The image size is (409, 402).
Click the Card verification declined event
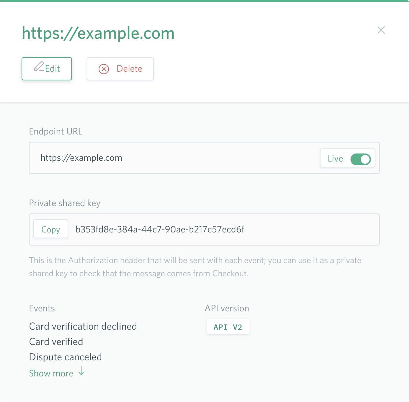coord(83,326)
